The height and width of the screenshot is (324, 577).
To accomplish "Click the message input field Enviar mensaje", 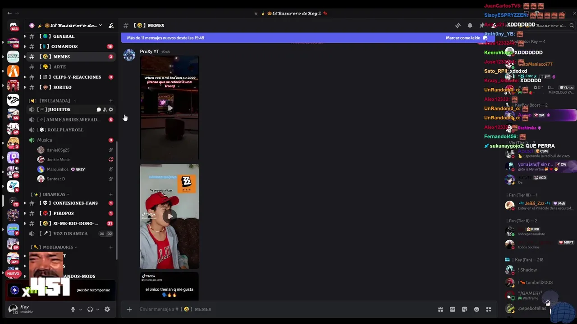I will coord(284,309).
